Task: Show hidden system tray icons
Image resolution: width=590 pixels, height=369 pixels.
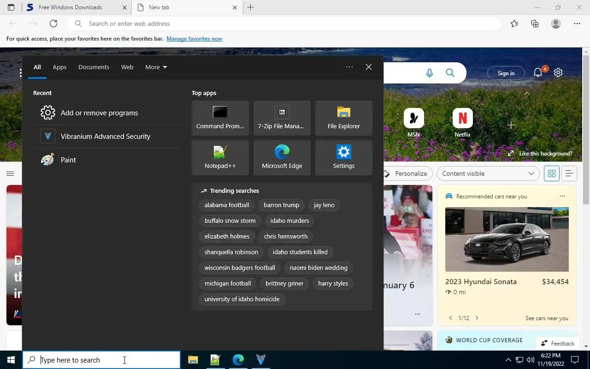Action: [508, 360]
